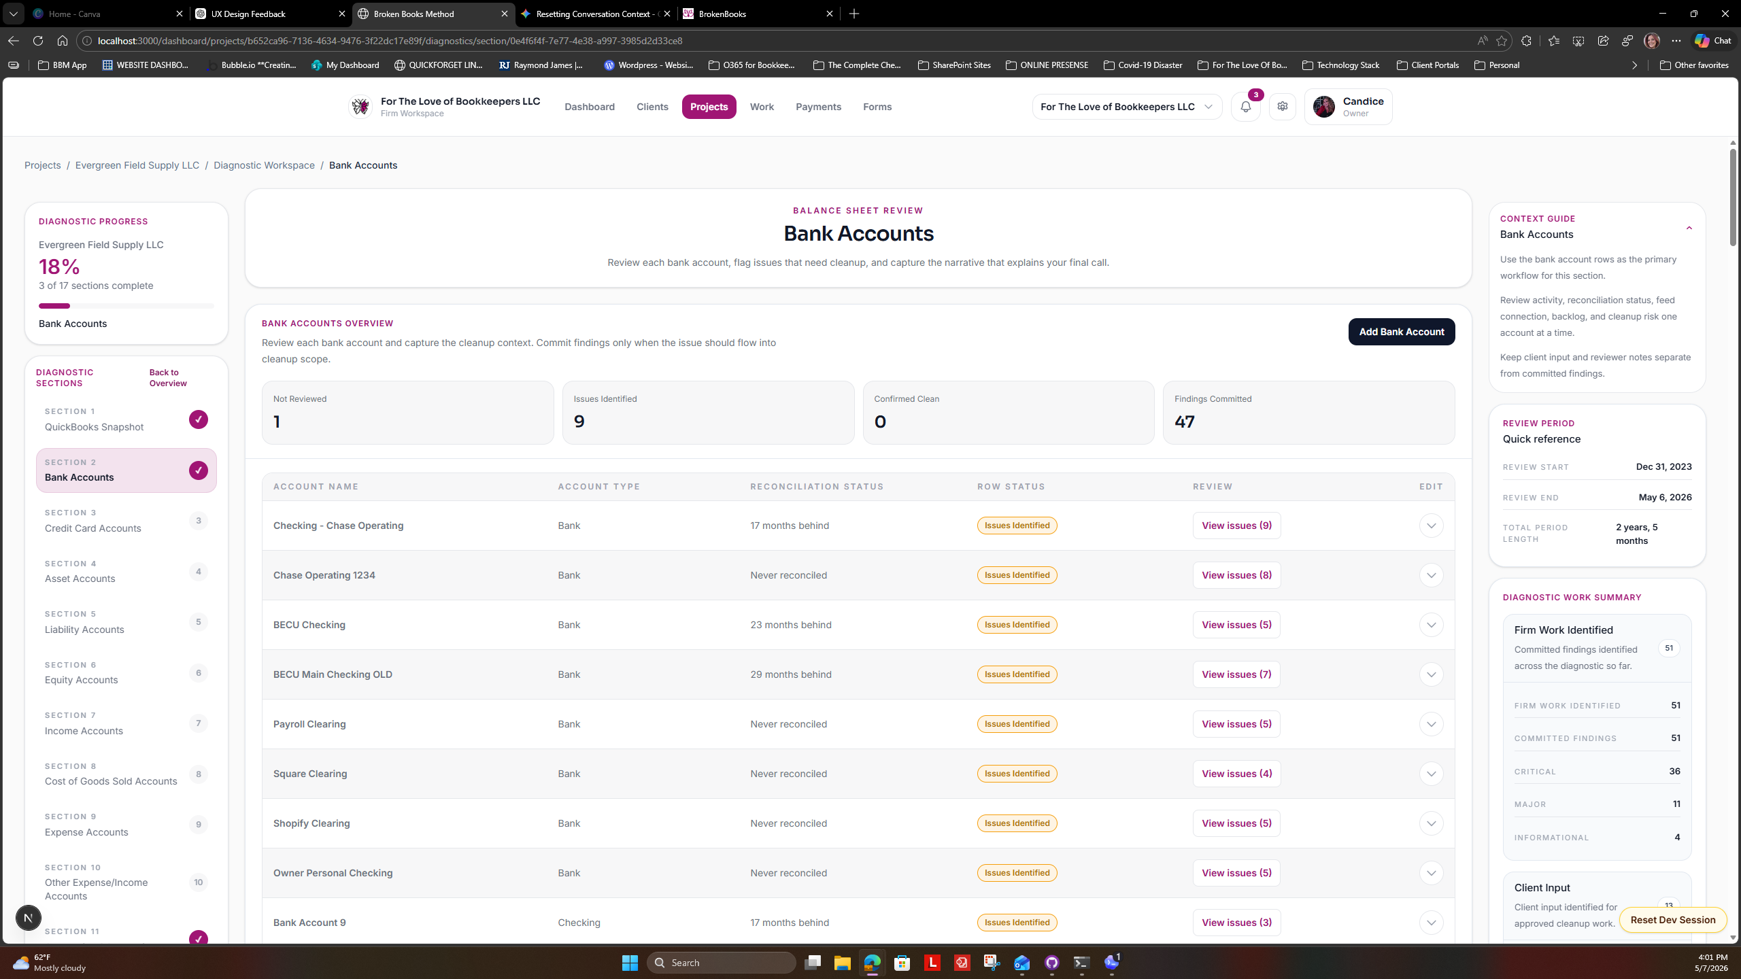This screenshot has height=979, width=1741.
Task: Open the notifications bell icon
Action: pyautogui.click(x=1245, y=107)
